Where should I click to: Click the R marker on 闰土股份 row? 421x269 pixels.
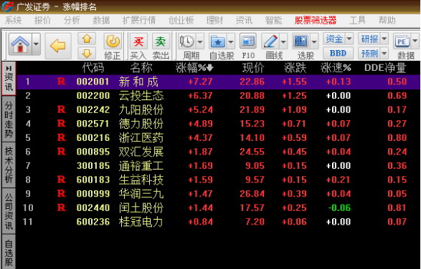pos(62,207)
